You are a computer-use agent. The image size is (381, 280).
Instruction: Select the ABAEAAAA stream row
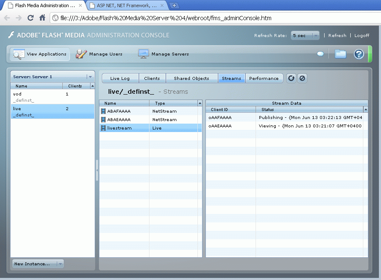pyautogui.click(x=150, y=120)
